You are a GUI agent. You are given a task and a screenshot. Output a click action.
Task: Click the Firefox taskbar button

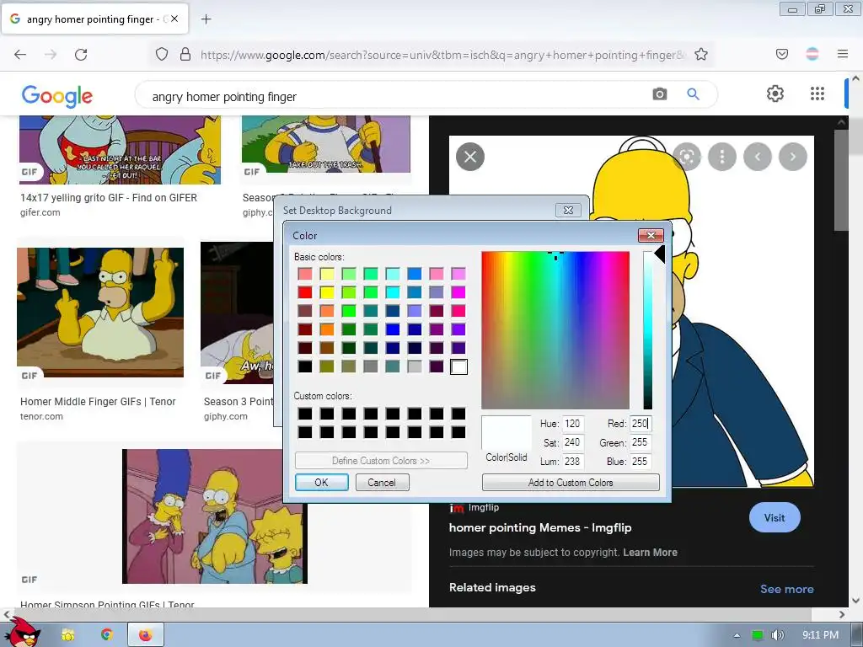coord(145,635)
